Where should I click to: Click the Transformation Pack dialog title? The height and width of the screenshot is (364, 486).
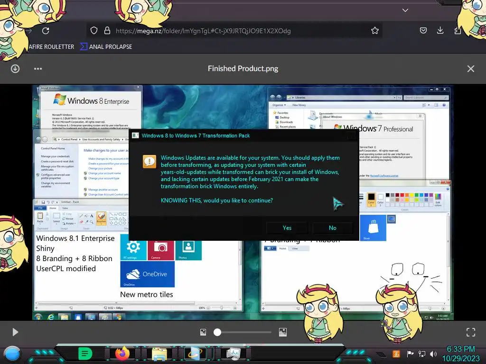pos(196,136)
